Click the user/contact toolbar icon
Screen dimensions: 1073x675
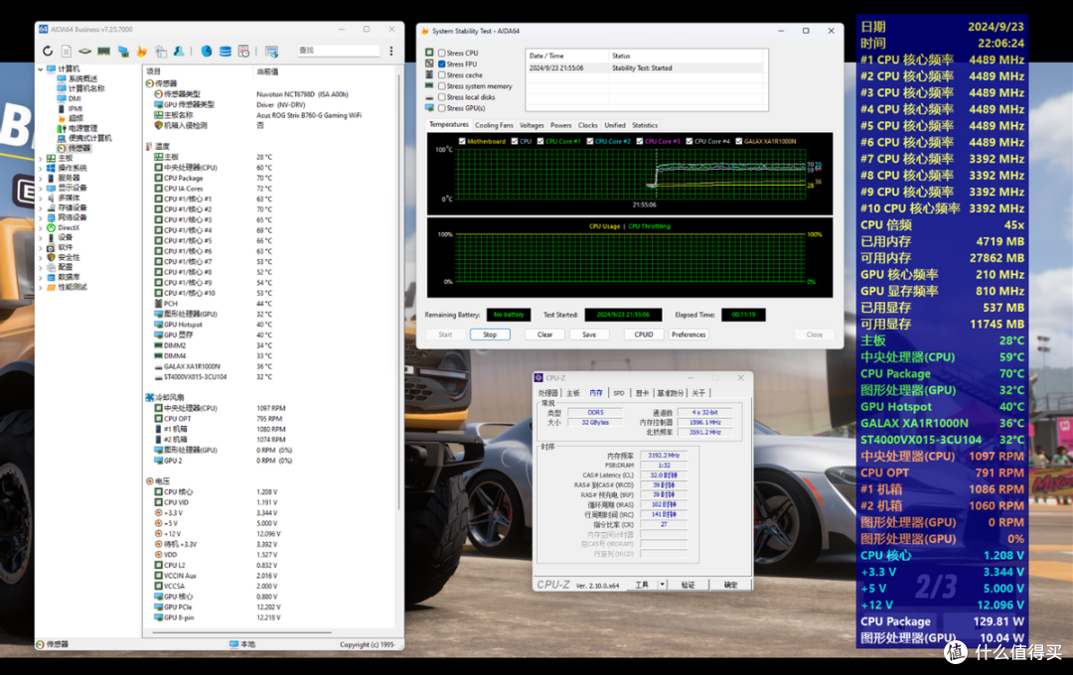point(179,51)
